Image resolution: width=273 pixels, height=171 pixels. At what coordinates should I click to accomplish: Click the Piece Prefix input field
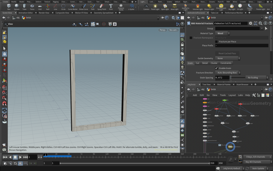[x=242, y=45]
